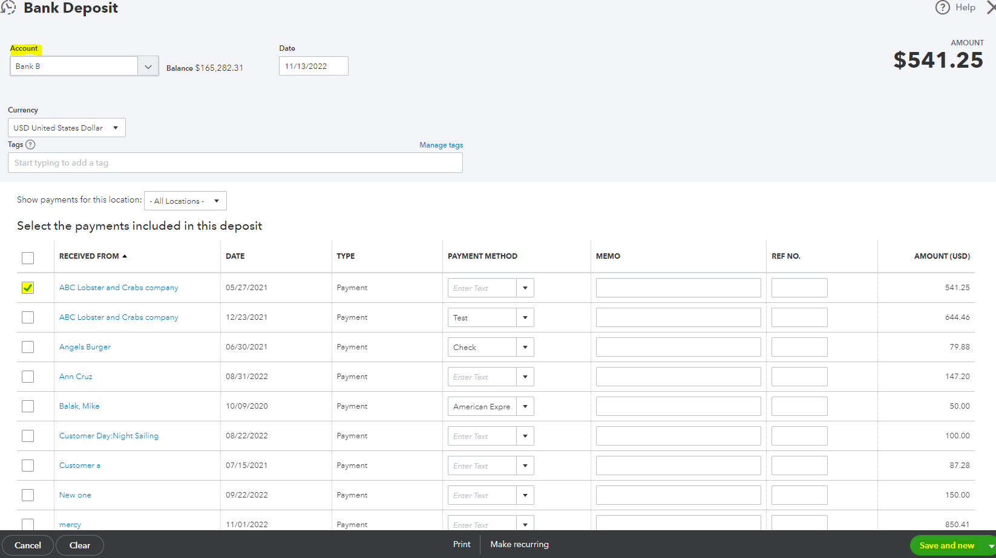Click the Memo field for Ann Cruz
The image size is (996, 558).
(x=678, y=377)
